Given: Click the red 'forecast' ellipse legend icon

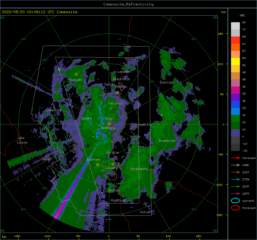Looking at the screenshot, I should tap(235, 208).
